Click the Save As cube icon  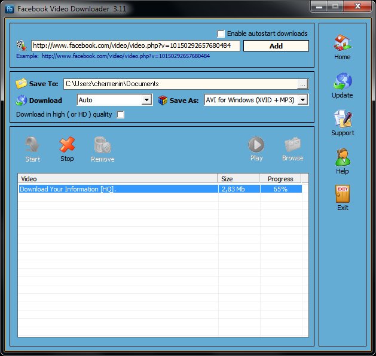tap(163, 100)
